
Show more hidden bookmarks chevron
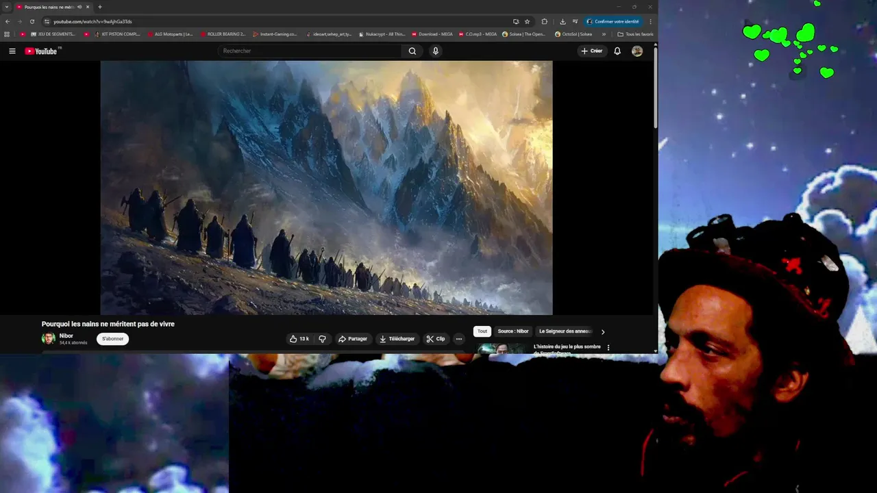[x=604, y=34]
